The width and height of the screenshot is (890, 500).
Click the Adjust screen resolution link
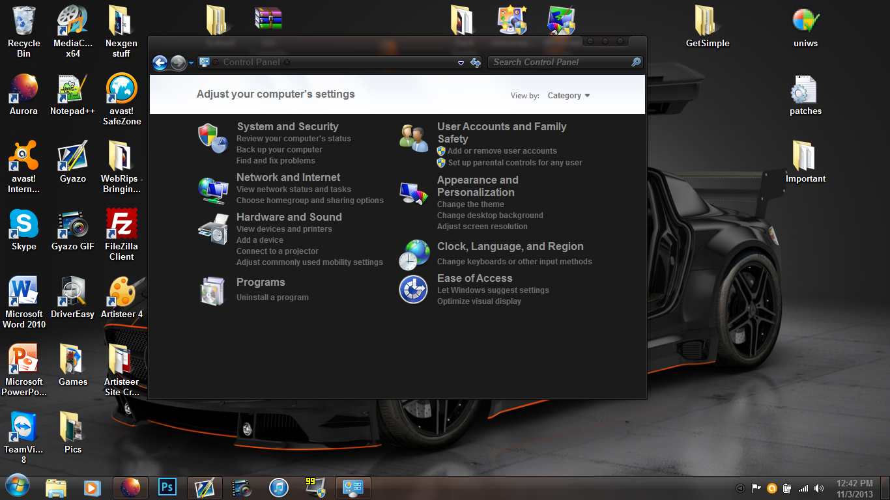(x=482, y=227)
